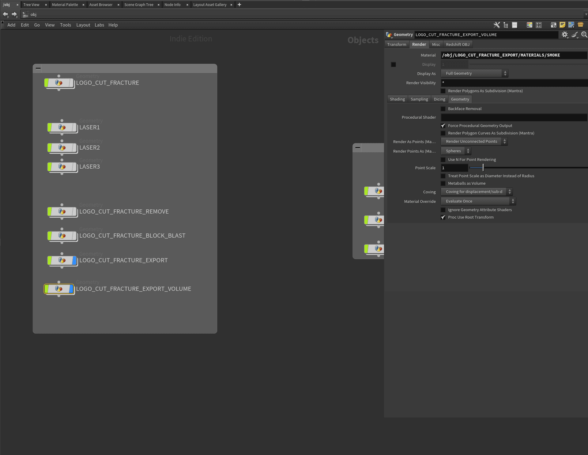Open the Shading sub-tab
The height and width of the screenshot is (455, 588).
click(x=397, y=99)
